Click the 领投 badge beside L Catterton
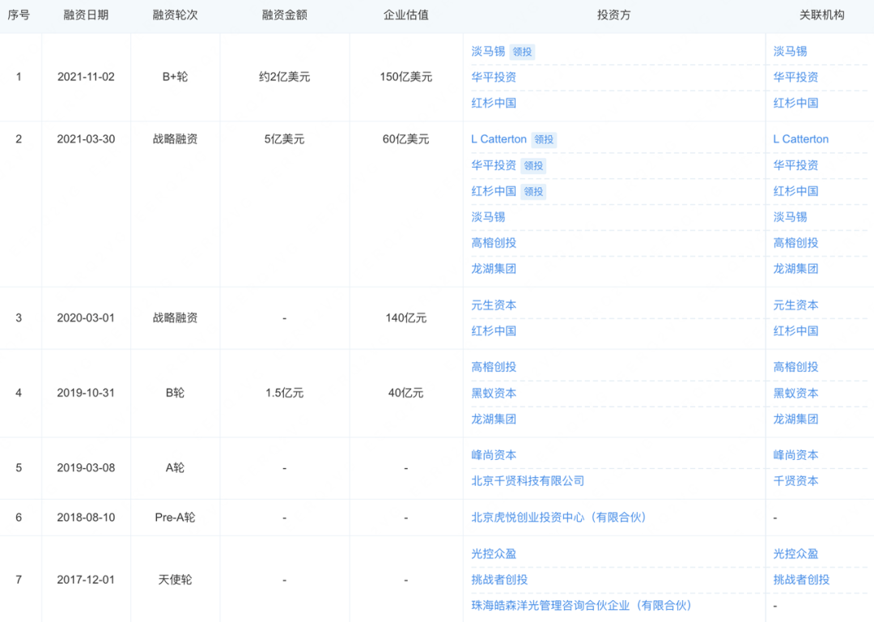The height and width of the screenshot is (622, 874). (x=545, y=139)
